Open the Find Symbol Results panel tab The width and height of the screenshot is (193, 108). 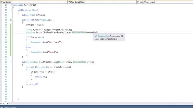[8, 107]
